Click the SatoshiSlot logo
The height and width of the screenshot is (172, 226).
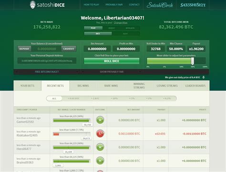pyautogui.click(x=193, y=5)
